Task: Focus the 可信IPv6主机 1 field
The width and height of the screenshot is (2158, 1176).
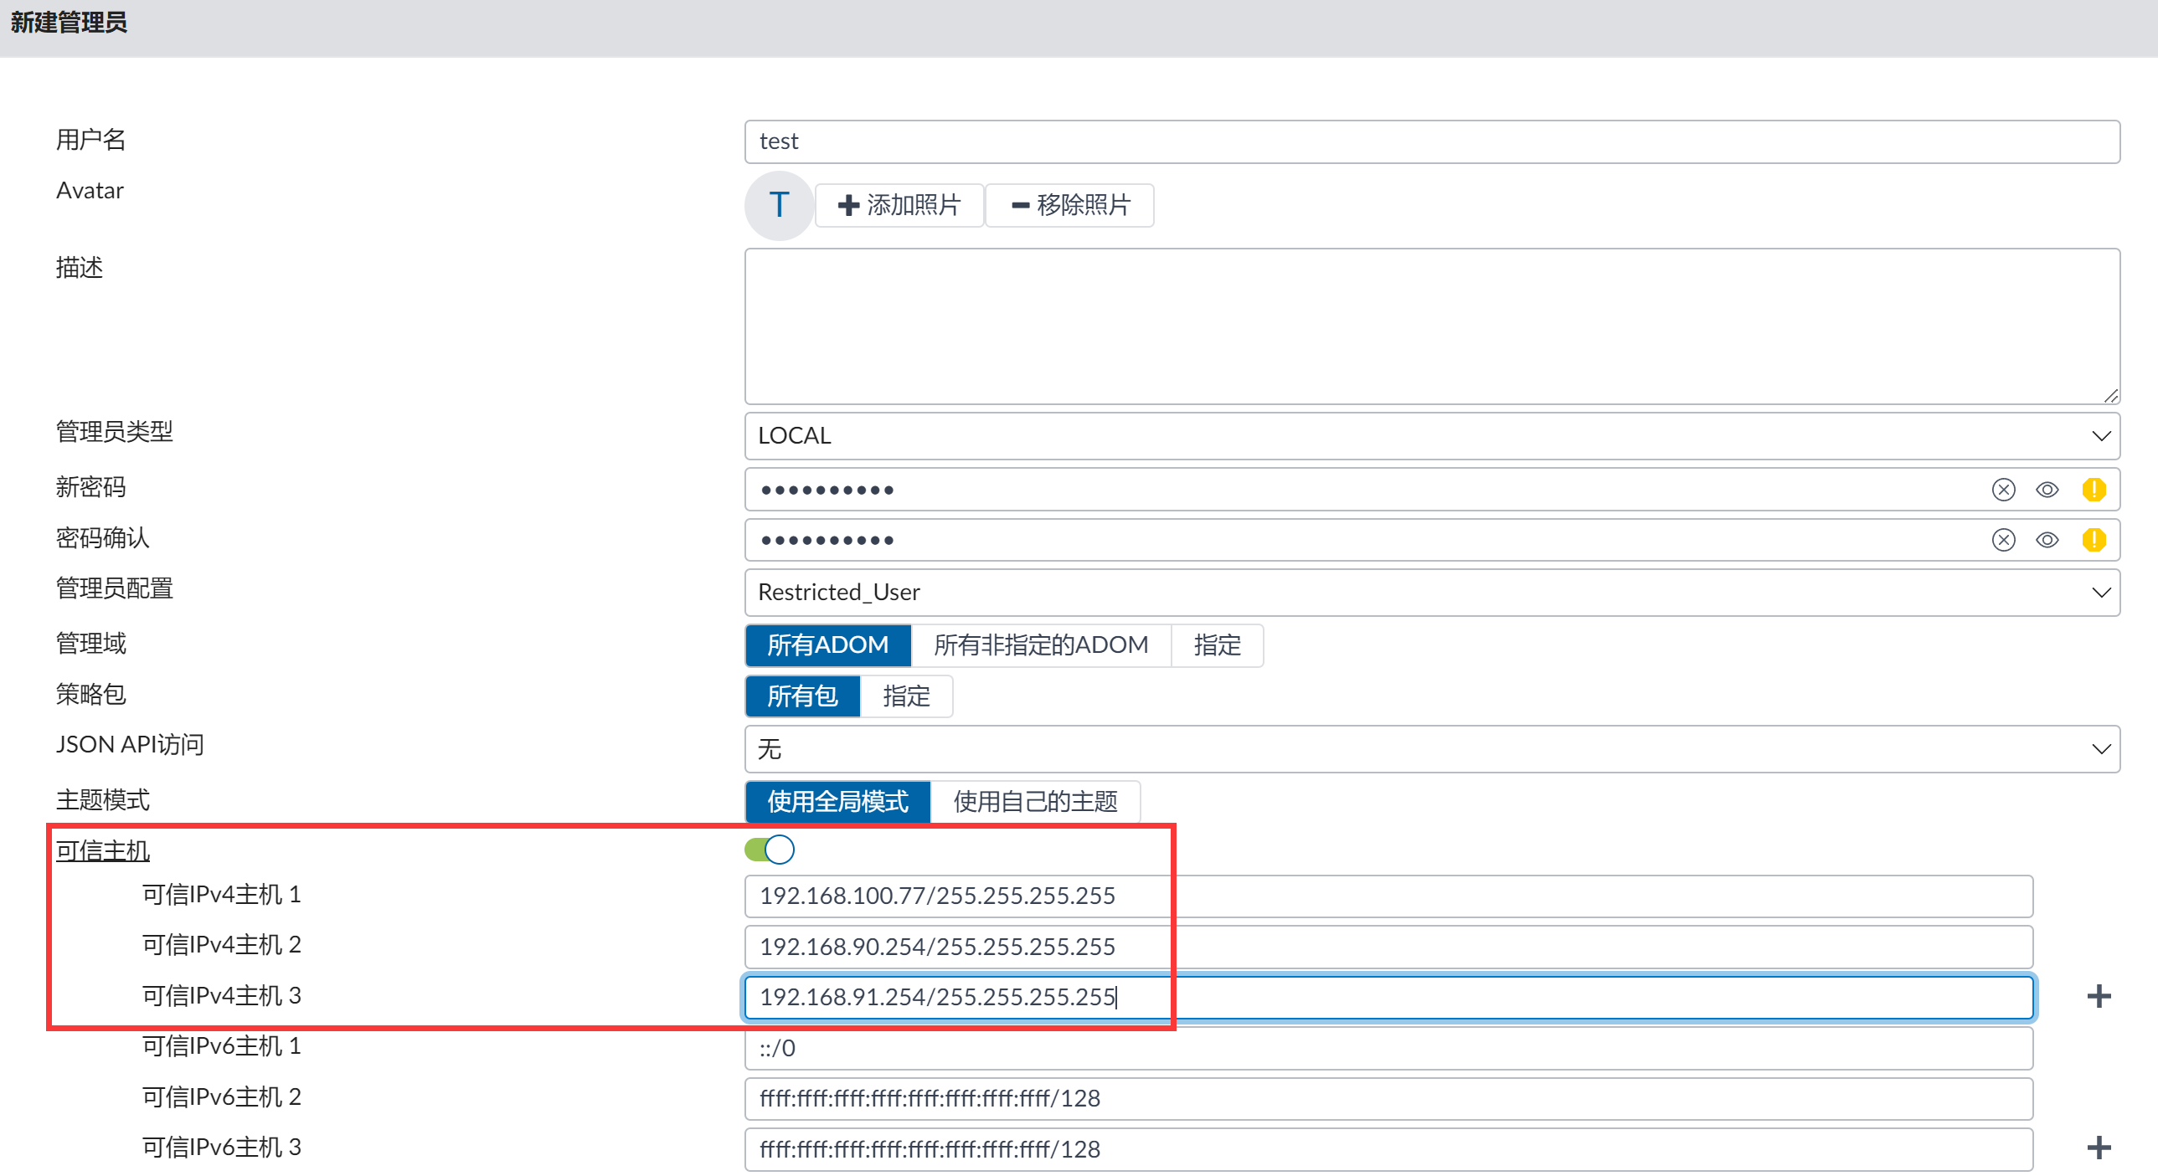Action: click(x=1388, y=1047)
